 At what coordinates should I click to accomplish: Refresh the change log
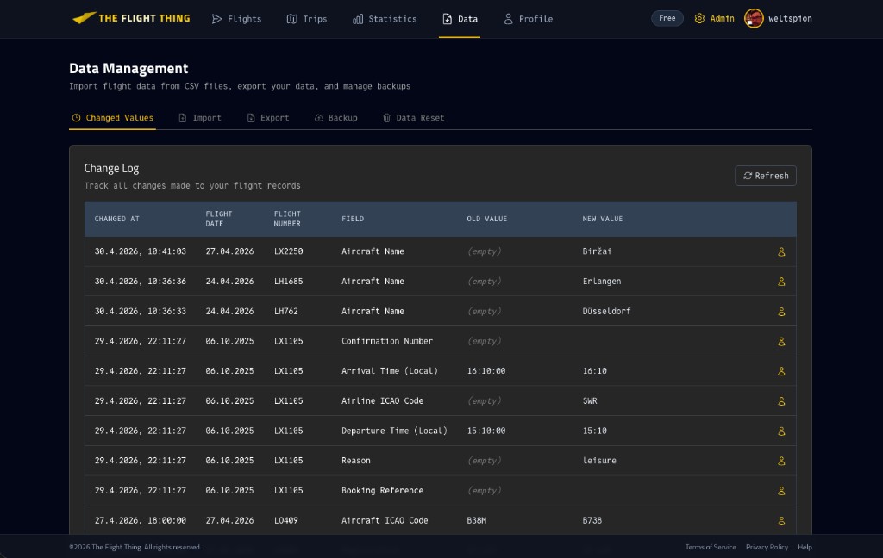[766, 176]
